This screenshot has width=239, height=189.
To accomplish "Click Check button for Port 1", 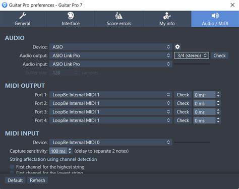I will pos(183,95).
